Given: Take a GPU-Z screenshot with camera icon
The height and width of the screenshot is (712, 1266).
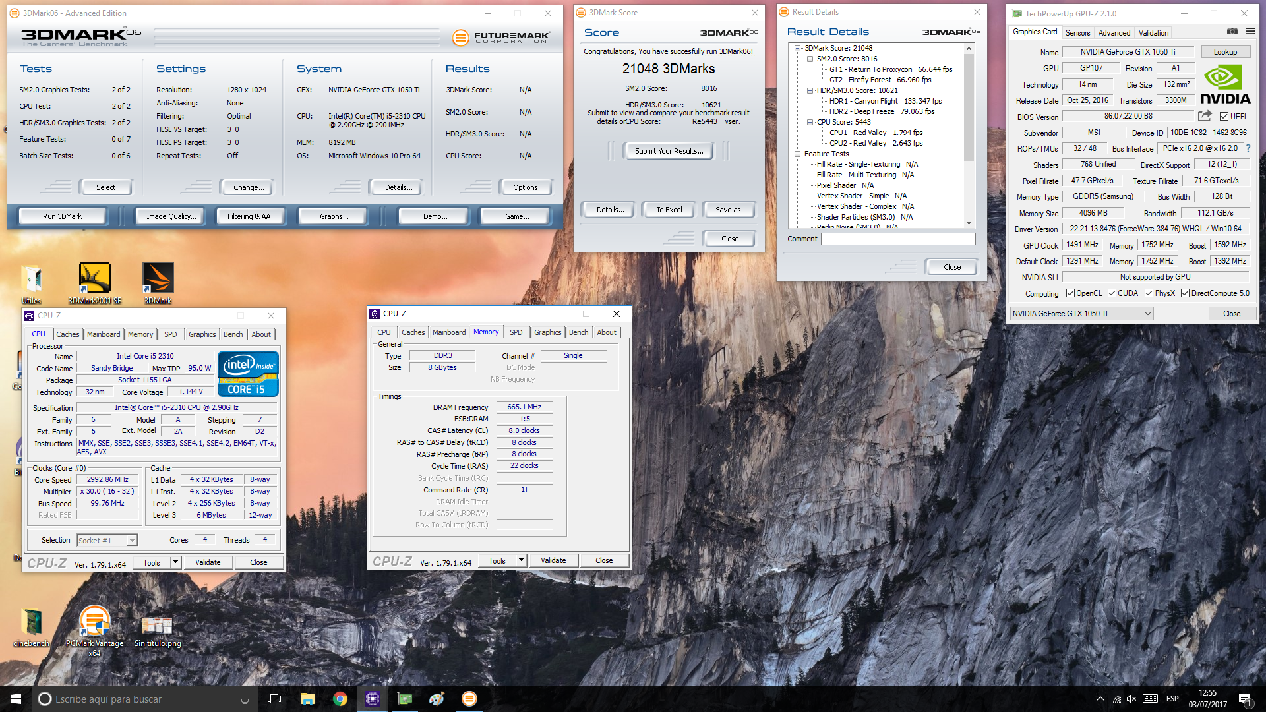Looking at the screenshot, I should (1232, 31).
